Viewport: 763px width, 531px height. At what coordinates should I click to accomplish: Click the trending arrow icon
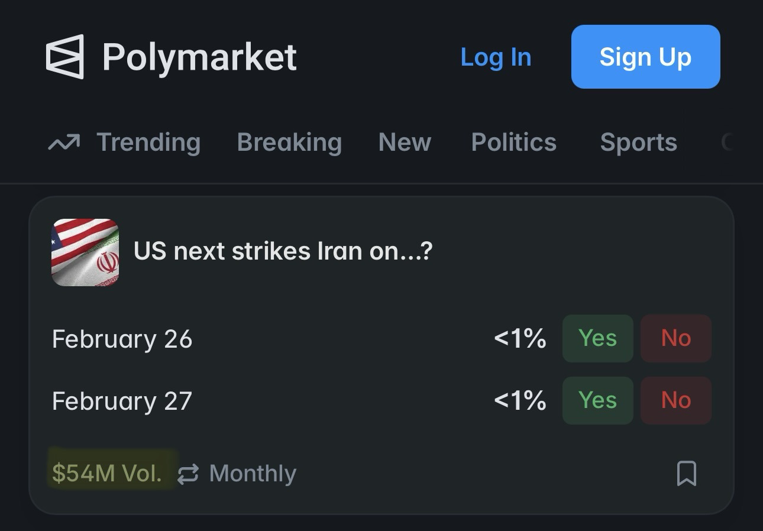pyautogui.click(x=64, y=143)
